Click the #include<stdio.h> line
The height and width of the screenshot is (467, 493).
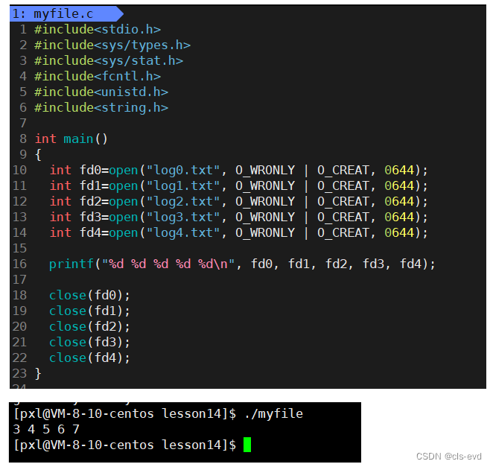(98, 30)
